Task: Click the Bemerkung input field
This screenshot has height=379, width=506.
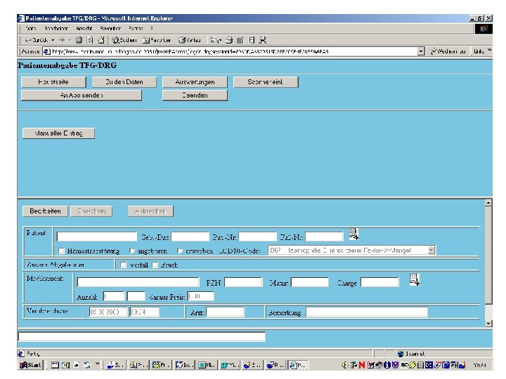Action: click(367, 312)
